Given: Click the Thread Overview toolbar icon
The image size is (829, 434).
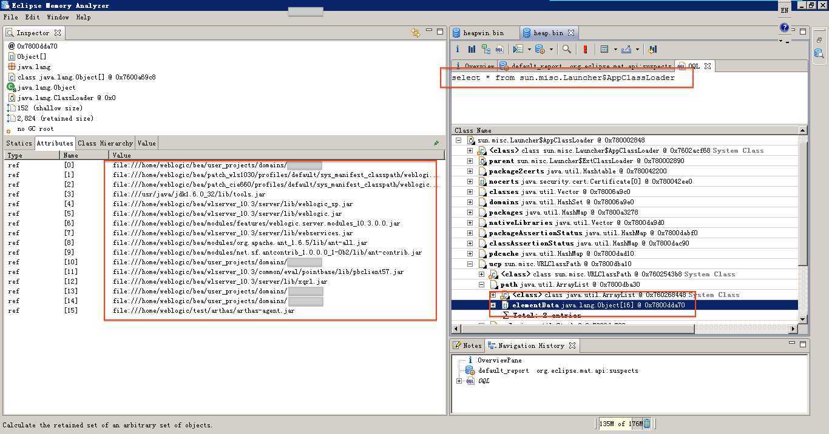Looking at the screenshot, I should [x=518, y=49].
